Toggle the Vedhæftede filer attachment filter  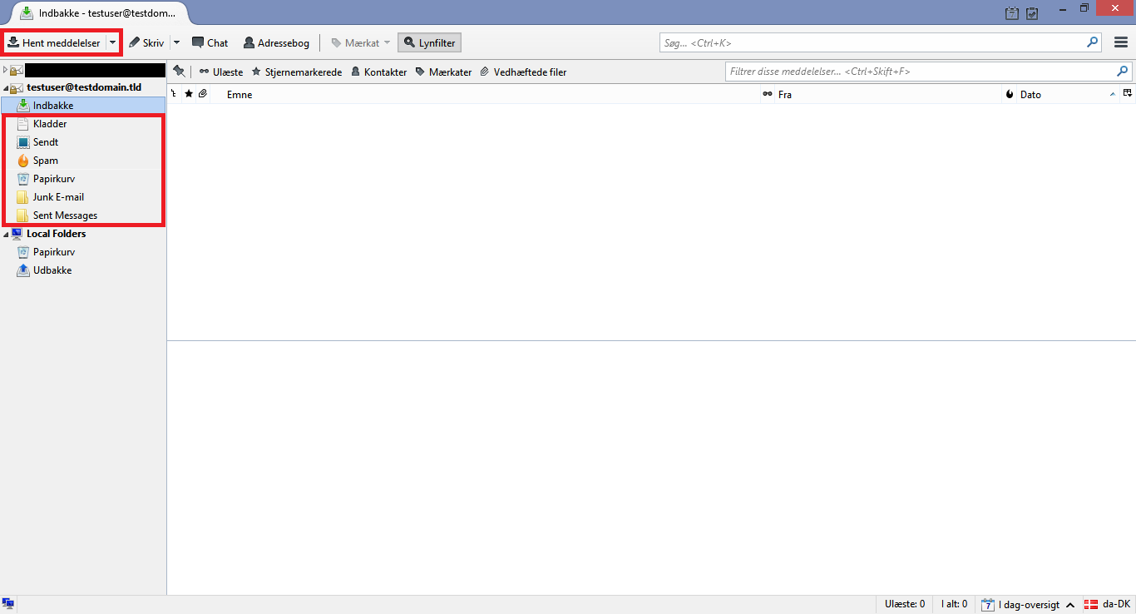coord(523,72)
